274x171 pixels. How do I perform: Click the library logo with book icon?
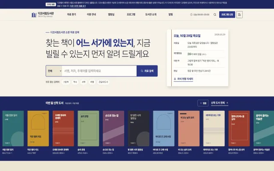tap(43, 15)
